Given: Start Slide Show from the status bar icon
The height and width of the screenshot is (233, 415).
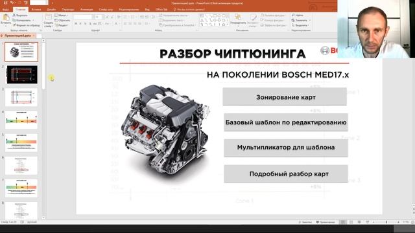Looking at the screenshot, I should pyautogui.click(x=368, y=222).
